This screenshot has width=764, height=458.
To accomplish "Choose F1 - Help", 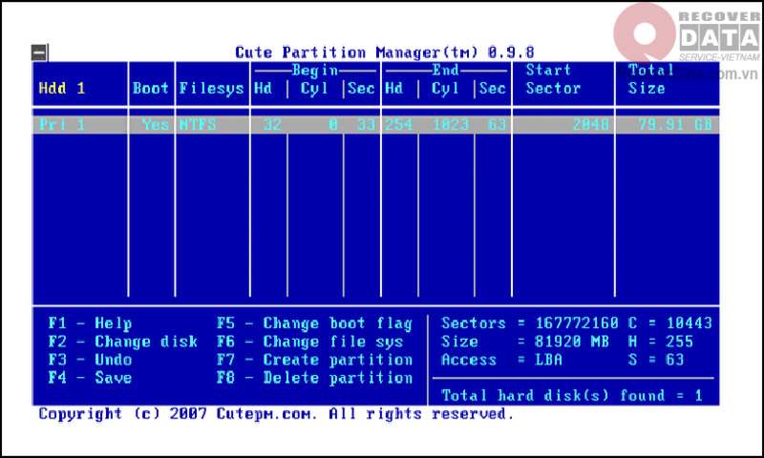I will point(90,323).
